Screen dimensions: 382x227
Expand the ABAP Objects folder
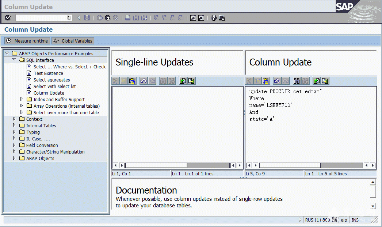(14, 158)
